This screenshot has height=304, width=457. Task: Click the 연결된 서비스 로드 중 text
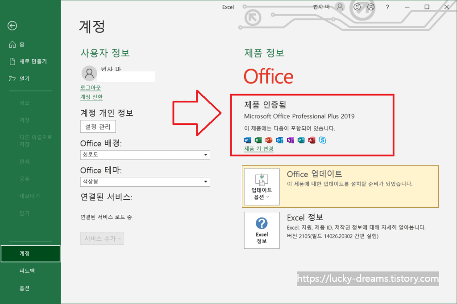coord(106,217)
